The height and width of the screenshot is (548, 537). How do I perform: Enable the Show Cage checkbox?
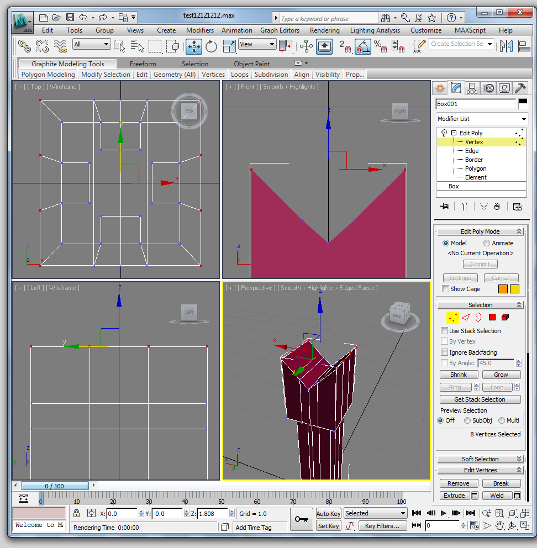(x=445, y=289)
